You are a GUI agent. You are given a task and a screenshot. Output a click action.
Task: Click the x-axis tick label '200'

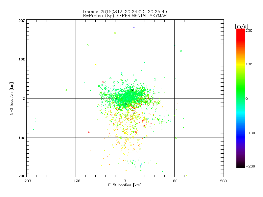[x=224, y=181]
